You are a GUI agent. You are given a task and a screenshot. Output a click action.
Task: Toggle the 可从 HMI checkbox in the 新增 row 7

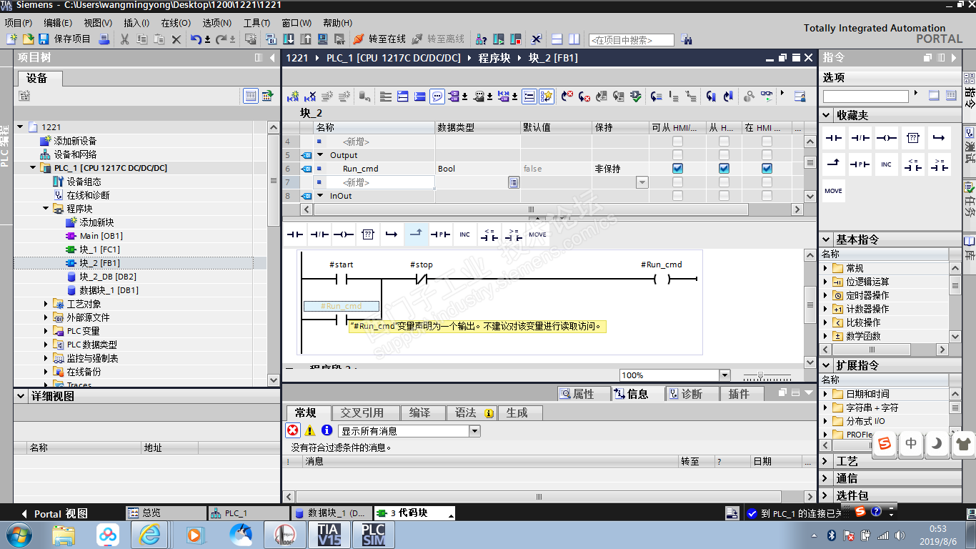coord(677,182)
